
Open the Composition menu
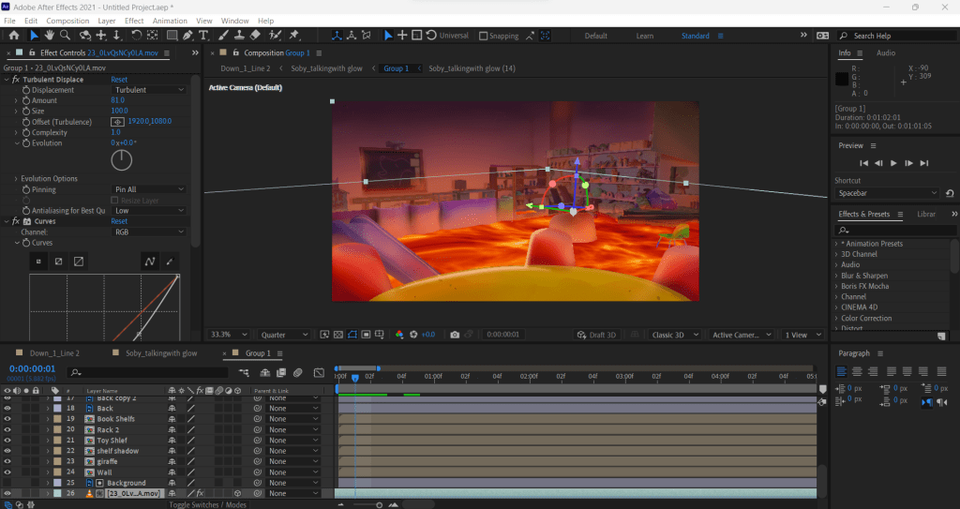(x=67, y=21)
